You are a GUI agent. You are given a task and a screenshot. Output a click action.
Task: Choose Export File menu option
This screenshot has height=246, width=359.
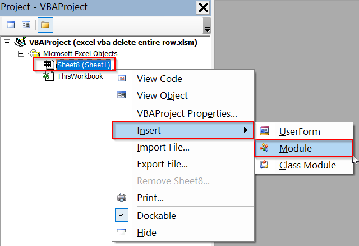tap(162, 165)
